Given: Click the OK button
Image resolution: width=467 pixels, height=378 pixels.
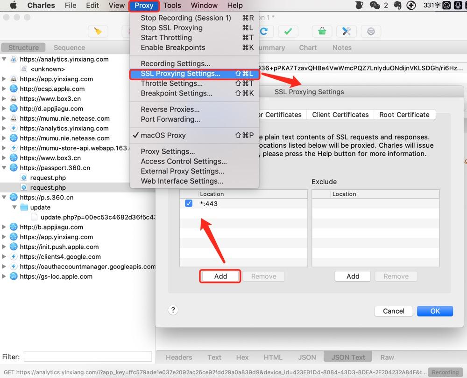Looking at the screenshot, I should pos(435,311).
